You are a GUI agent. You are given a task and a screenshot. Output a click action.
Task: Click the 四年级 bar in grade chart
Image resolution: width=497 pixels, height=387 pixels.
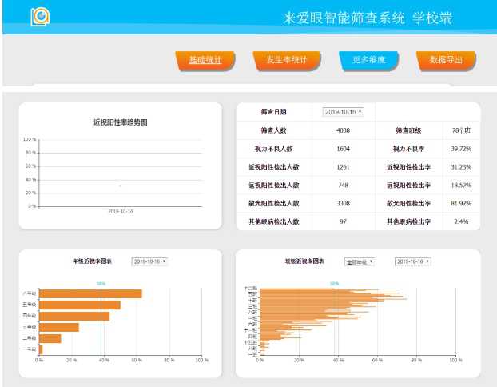(x=74, y=316)
